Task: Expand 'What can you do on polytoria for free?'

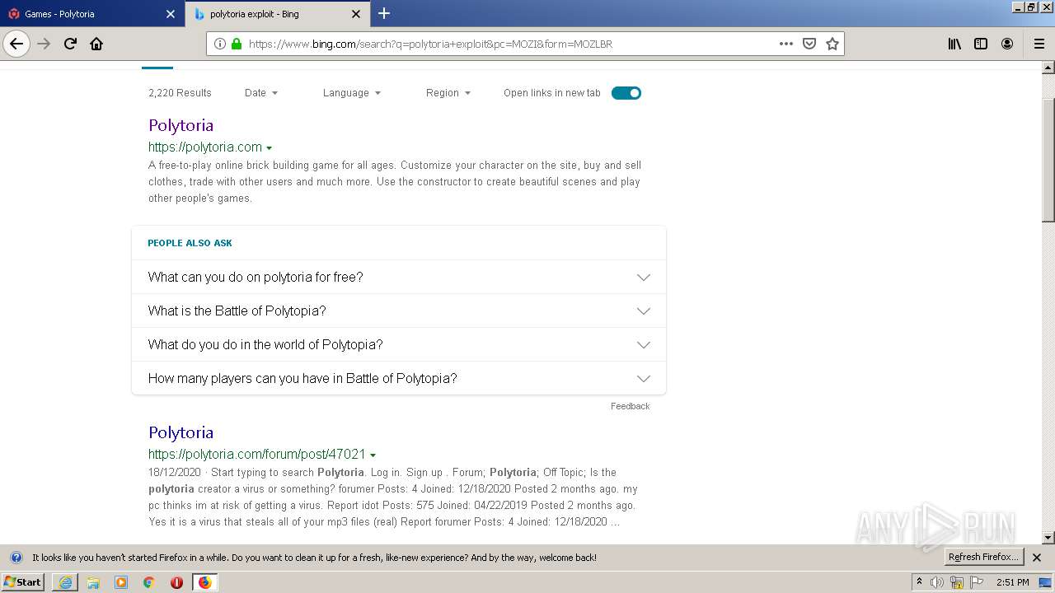Action: click(399, 277)
